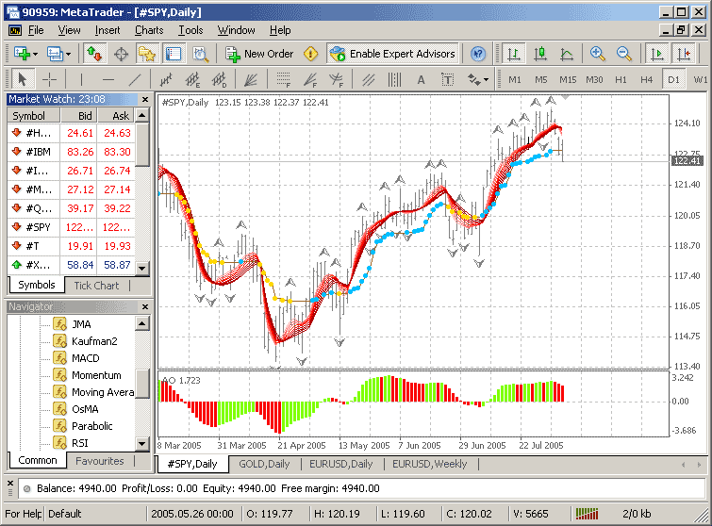Click Enable Expert Advisors button
Image resolution: width=712 pixels, height=526 pixels.
pyautogui.click(x=392, y=54)
